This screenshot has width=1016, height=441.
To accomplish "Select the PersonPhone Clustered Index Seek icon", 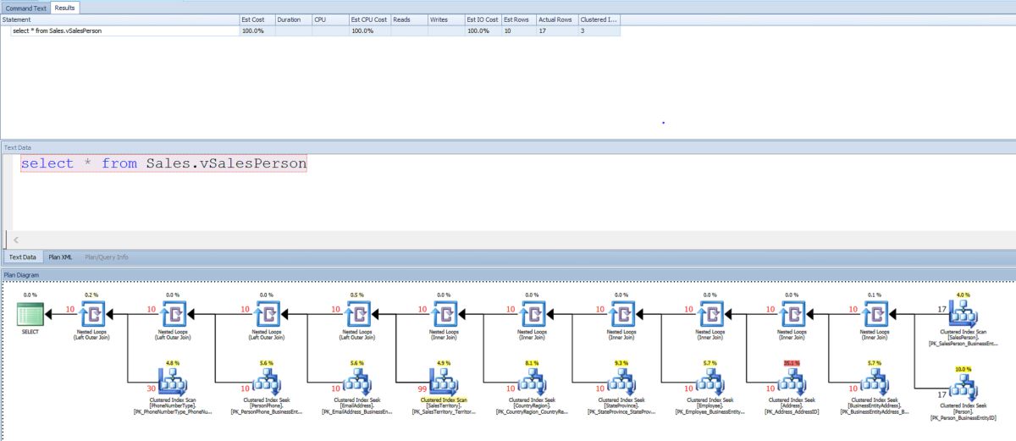I will click(267, 382).
